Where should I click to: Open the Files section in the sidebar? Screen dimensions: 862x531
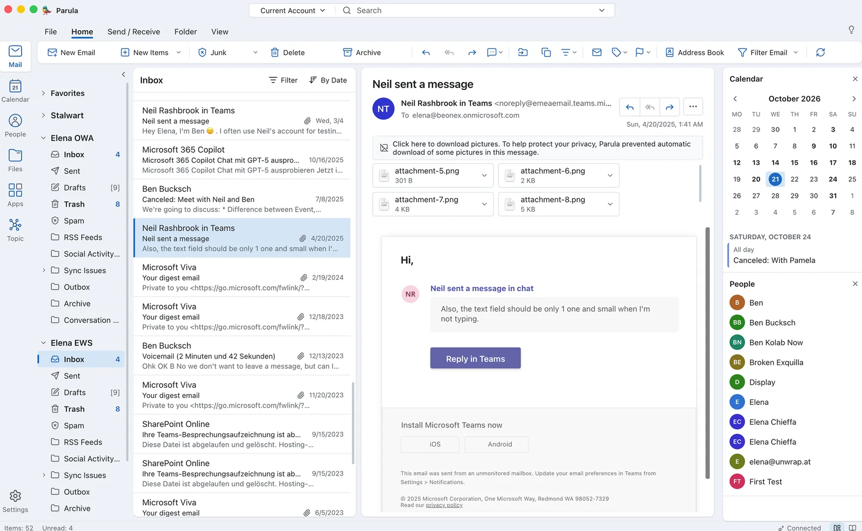click(x=15, y=160)
